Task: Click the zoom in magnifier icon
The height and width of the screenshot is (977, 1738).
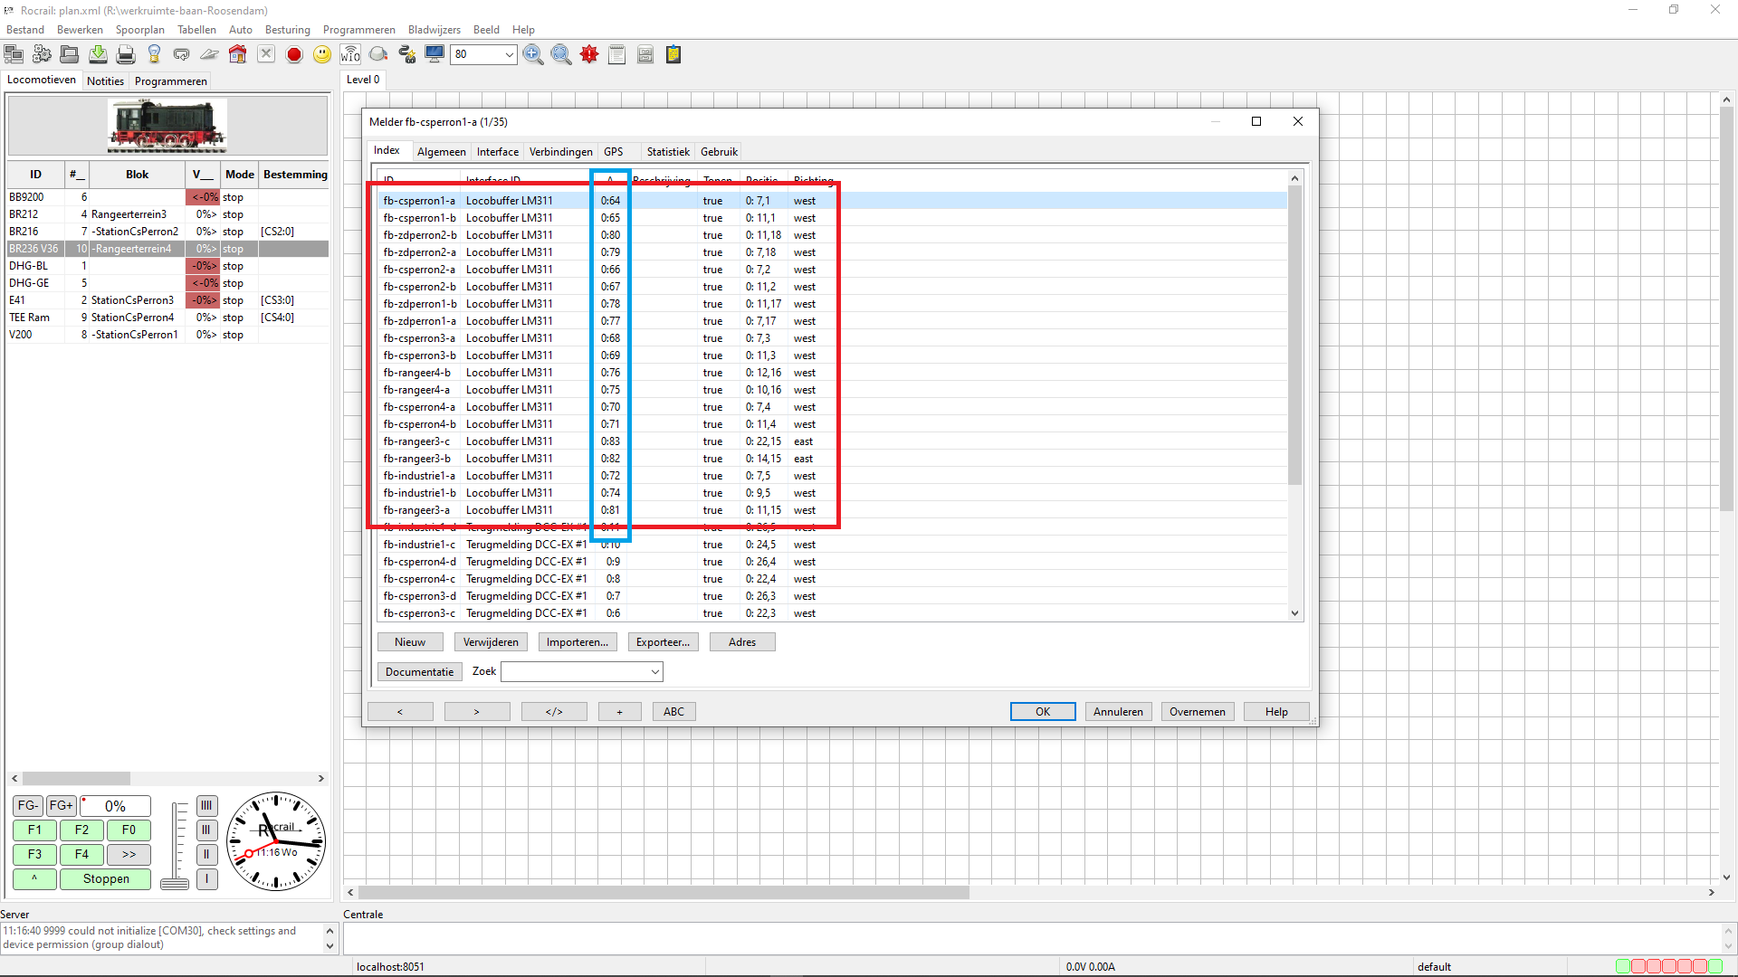Action: pos(533,55)
